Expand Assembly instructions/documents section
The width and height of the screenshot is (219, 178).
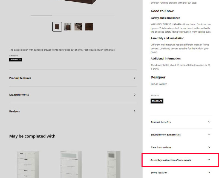pos(209,160)
